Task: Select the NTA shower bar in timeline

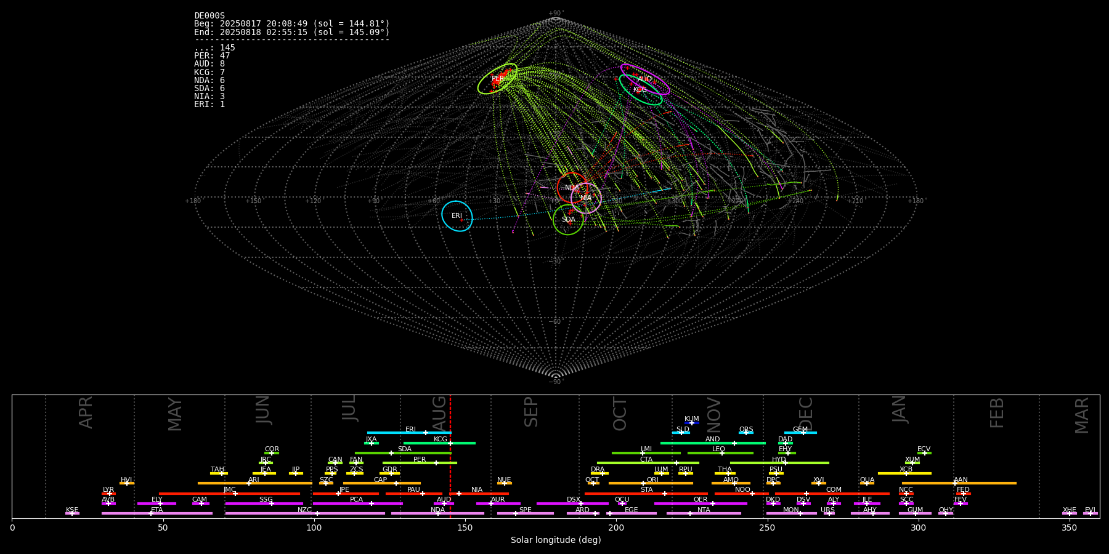Action: 704,513
